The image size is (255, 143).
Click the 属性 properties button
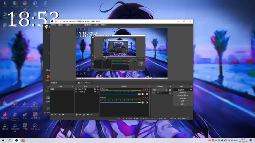coord(81,83)
